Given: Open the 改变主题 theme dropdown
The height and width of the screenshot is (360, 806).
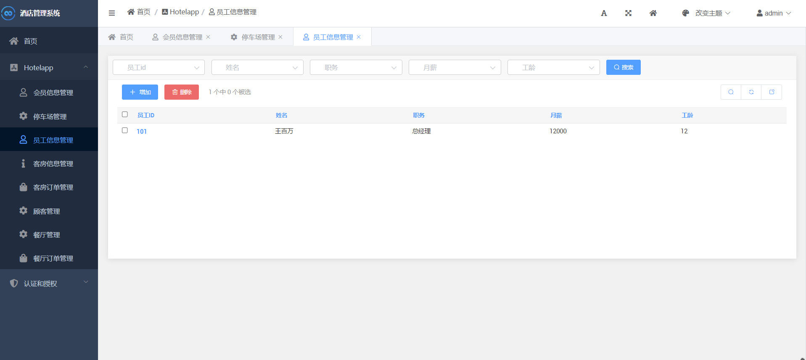Looking at the screenshot, I should click(706, 13).
